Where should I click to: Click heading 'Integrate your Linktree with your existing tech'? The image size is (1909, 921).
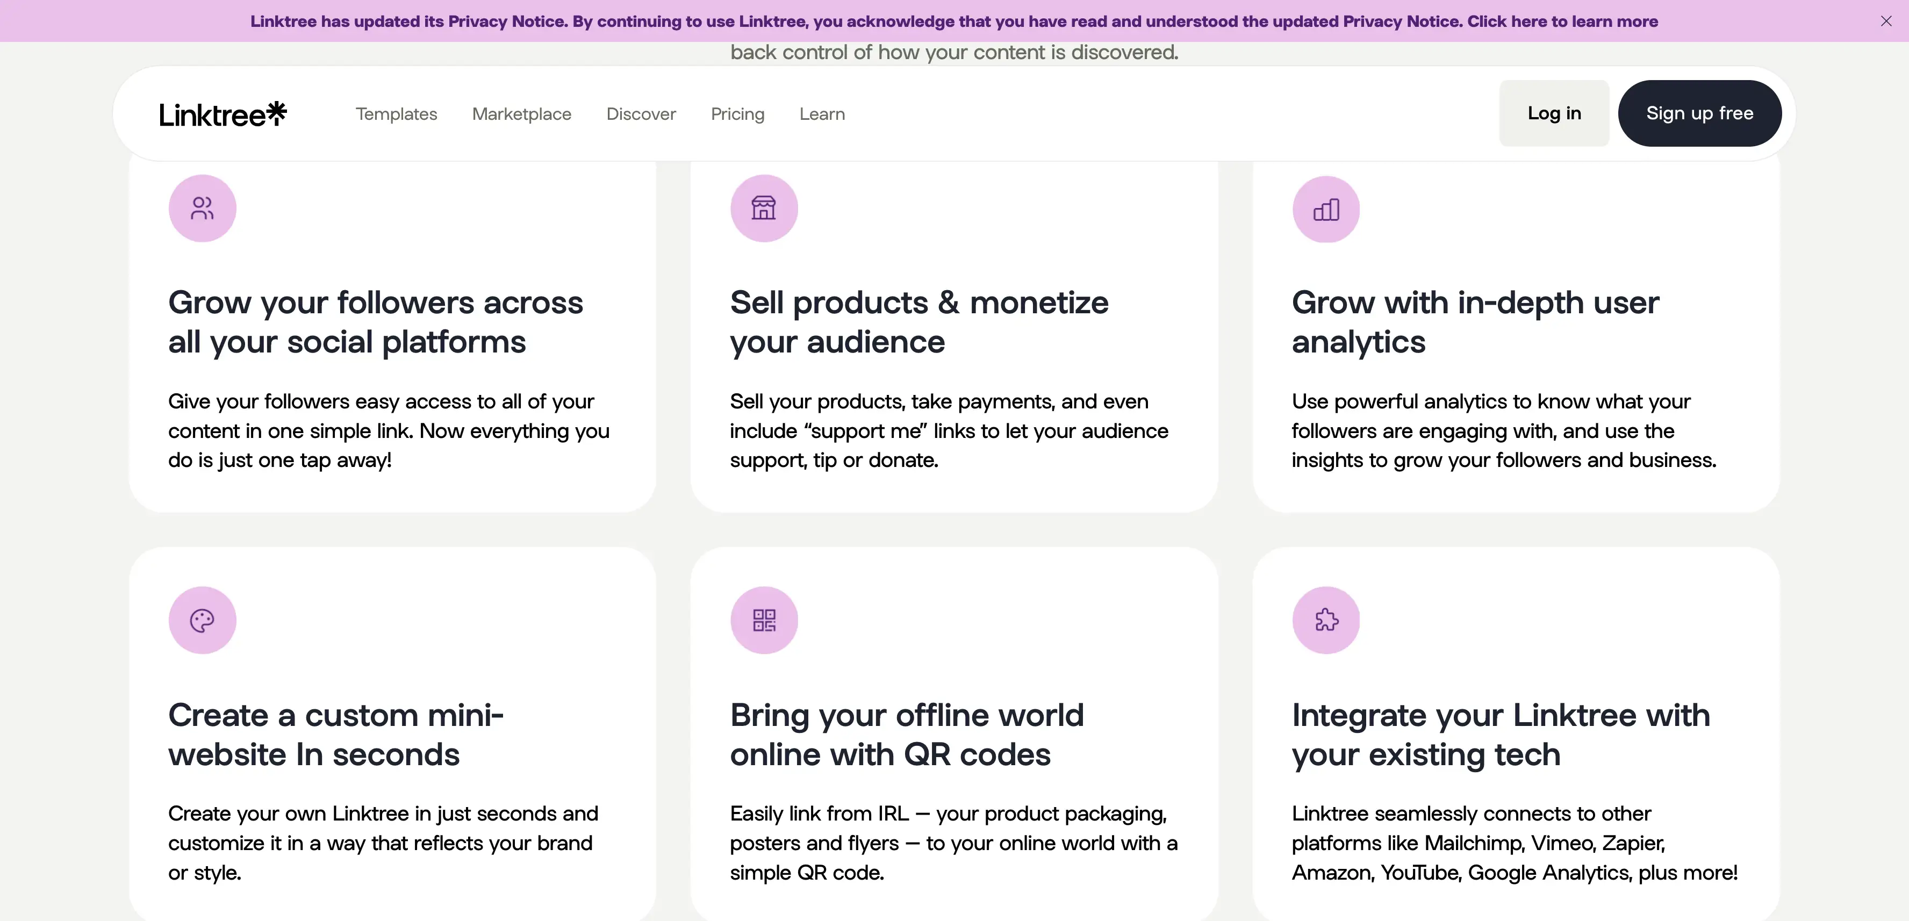(1501, 735)
